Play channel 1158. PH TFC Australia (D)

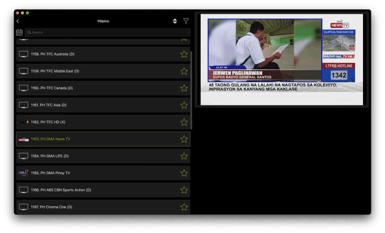click(x=103, y=54)
